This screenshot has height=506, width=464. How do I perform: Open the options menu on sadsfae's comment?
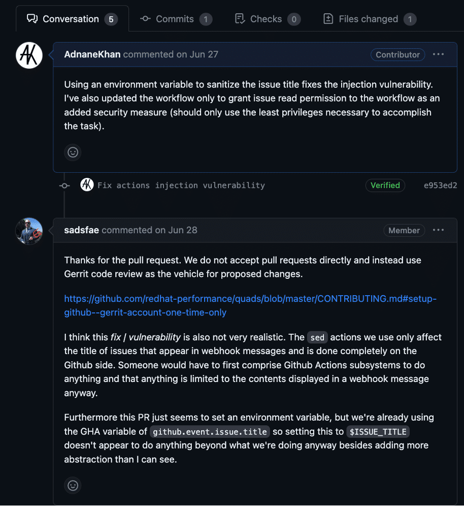(438, 230)
